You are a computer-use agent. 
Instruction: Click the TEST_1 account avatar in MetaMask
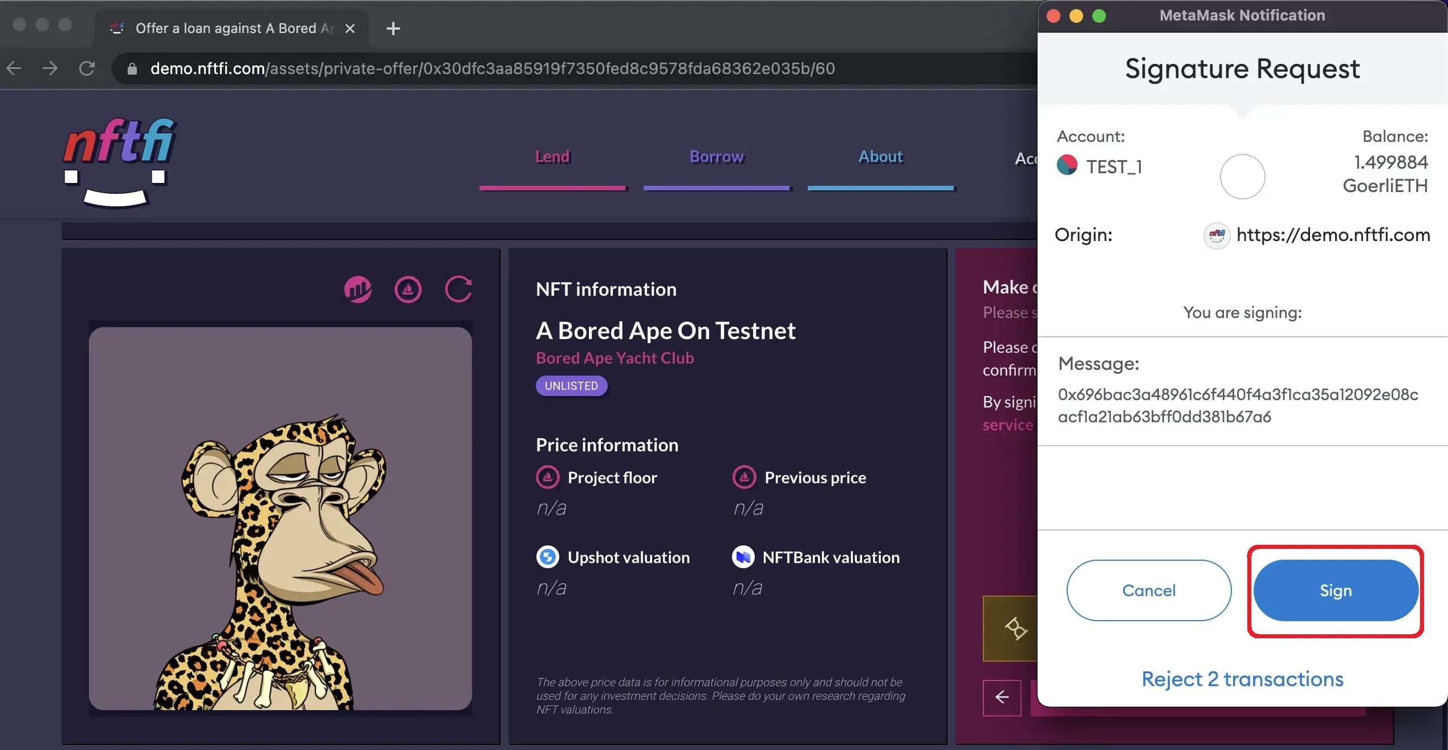tap(1067, 165)
